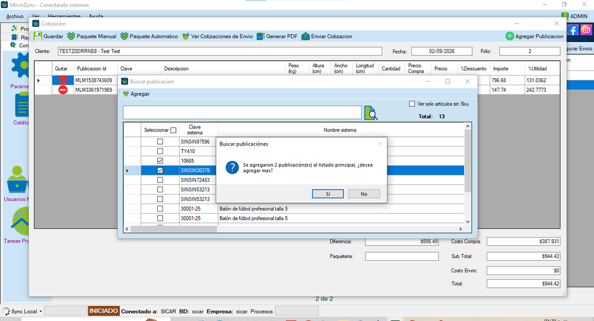Click scroll up arrow in publication list

[468, 126]
